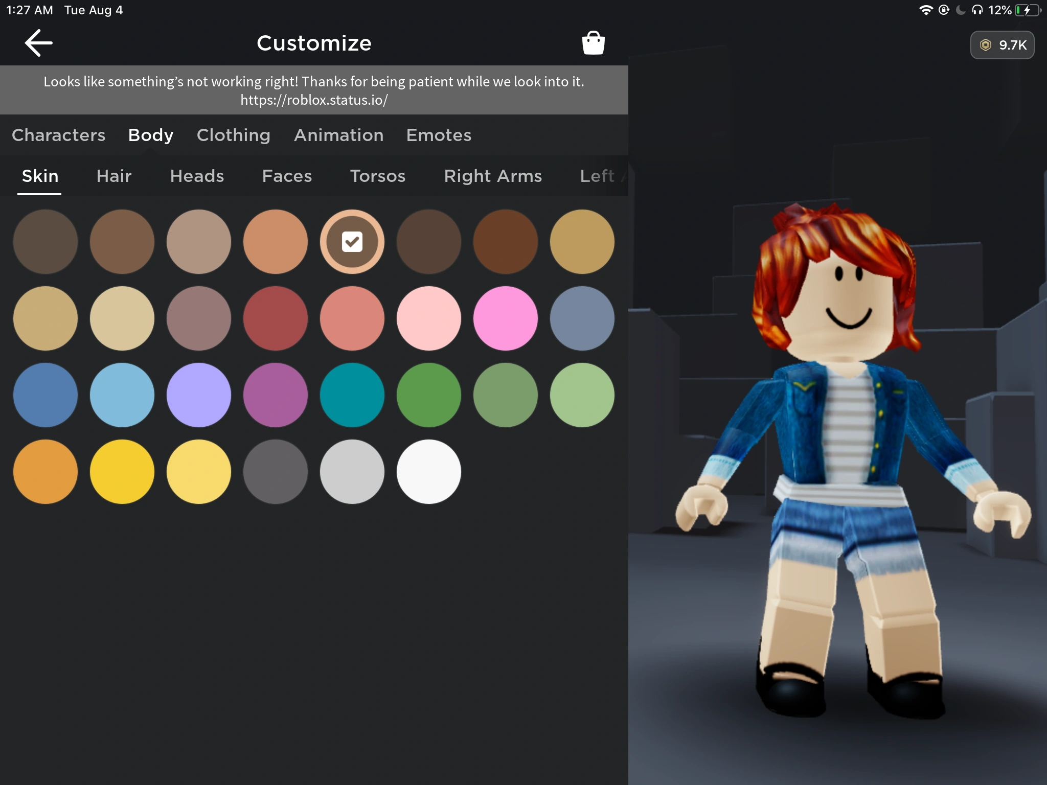Image resolution: width=1047 pixels, height=785 pixels.
Task: Open the Hair subcategory
Action: [114, 176]
